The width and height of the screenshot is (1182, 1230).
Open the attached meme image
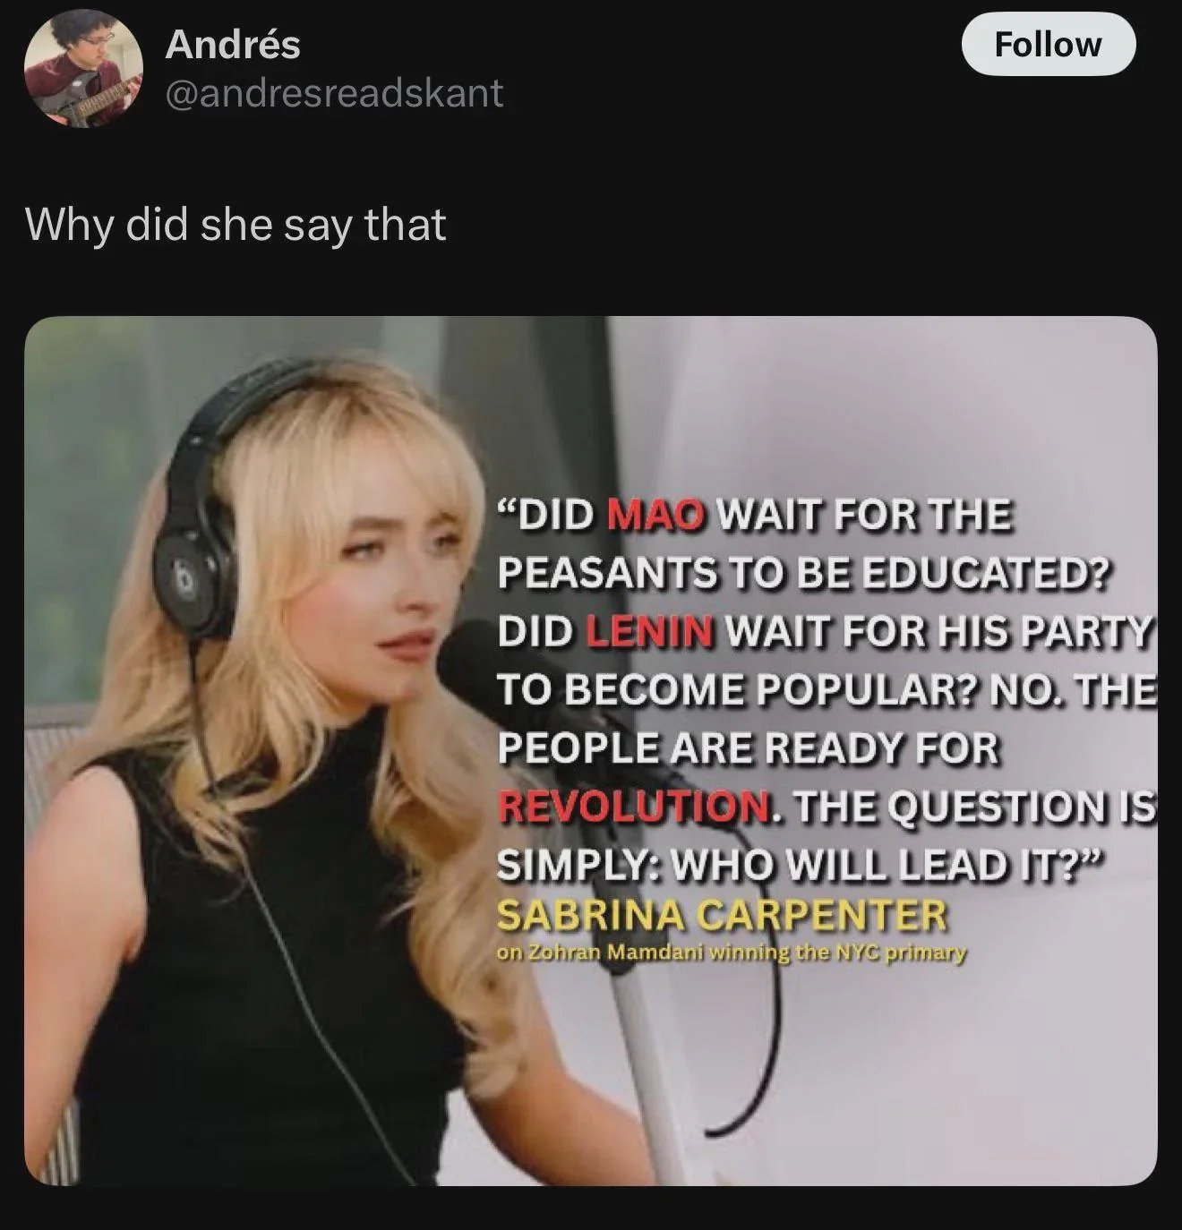point(590,750)
